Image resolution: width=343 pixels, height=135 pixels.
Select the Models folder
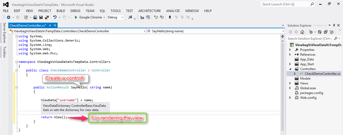(x=305, y=78)
